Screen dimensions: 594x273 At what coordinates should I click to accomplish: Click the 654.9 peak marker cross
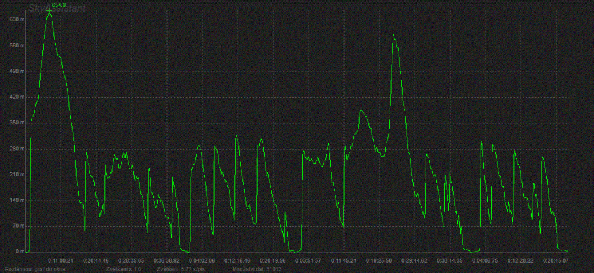coord(49,12)
